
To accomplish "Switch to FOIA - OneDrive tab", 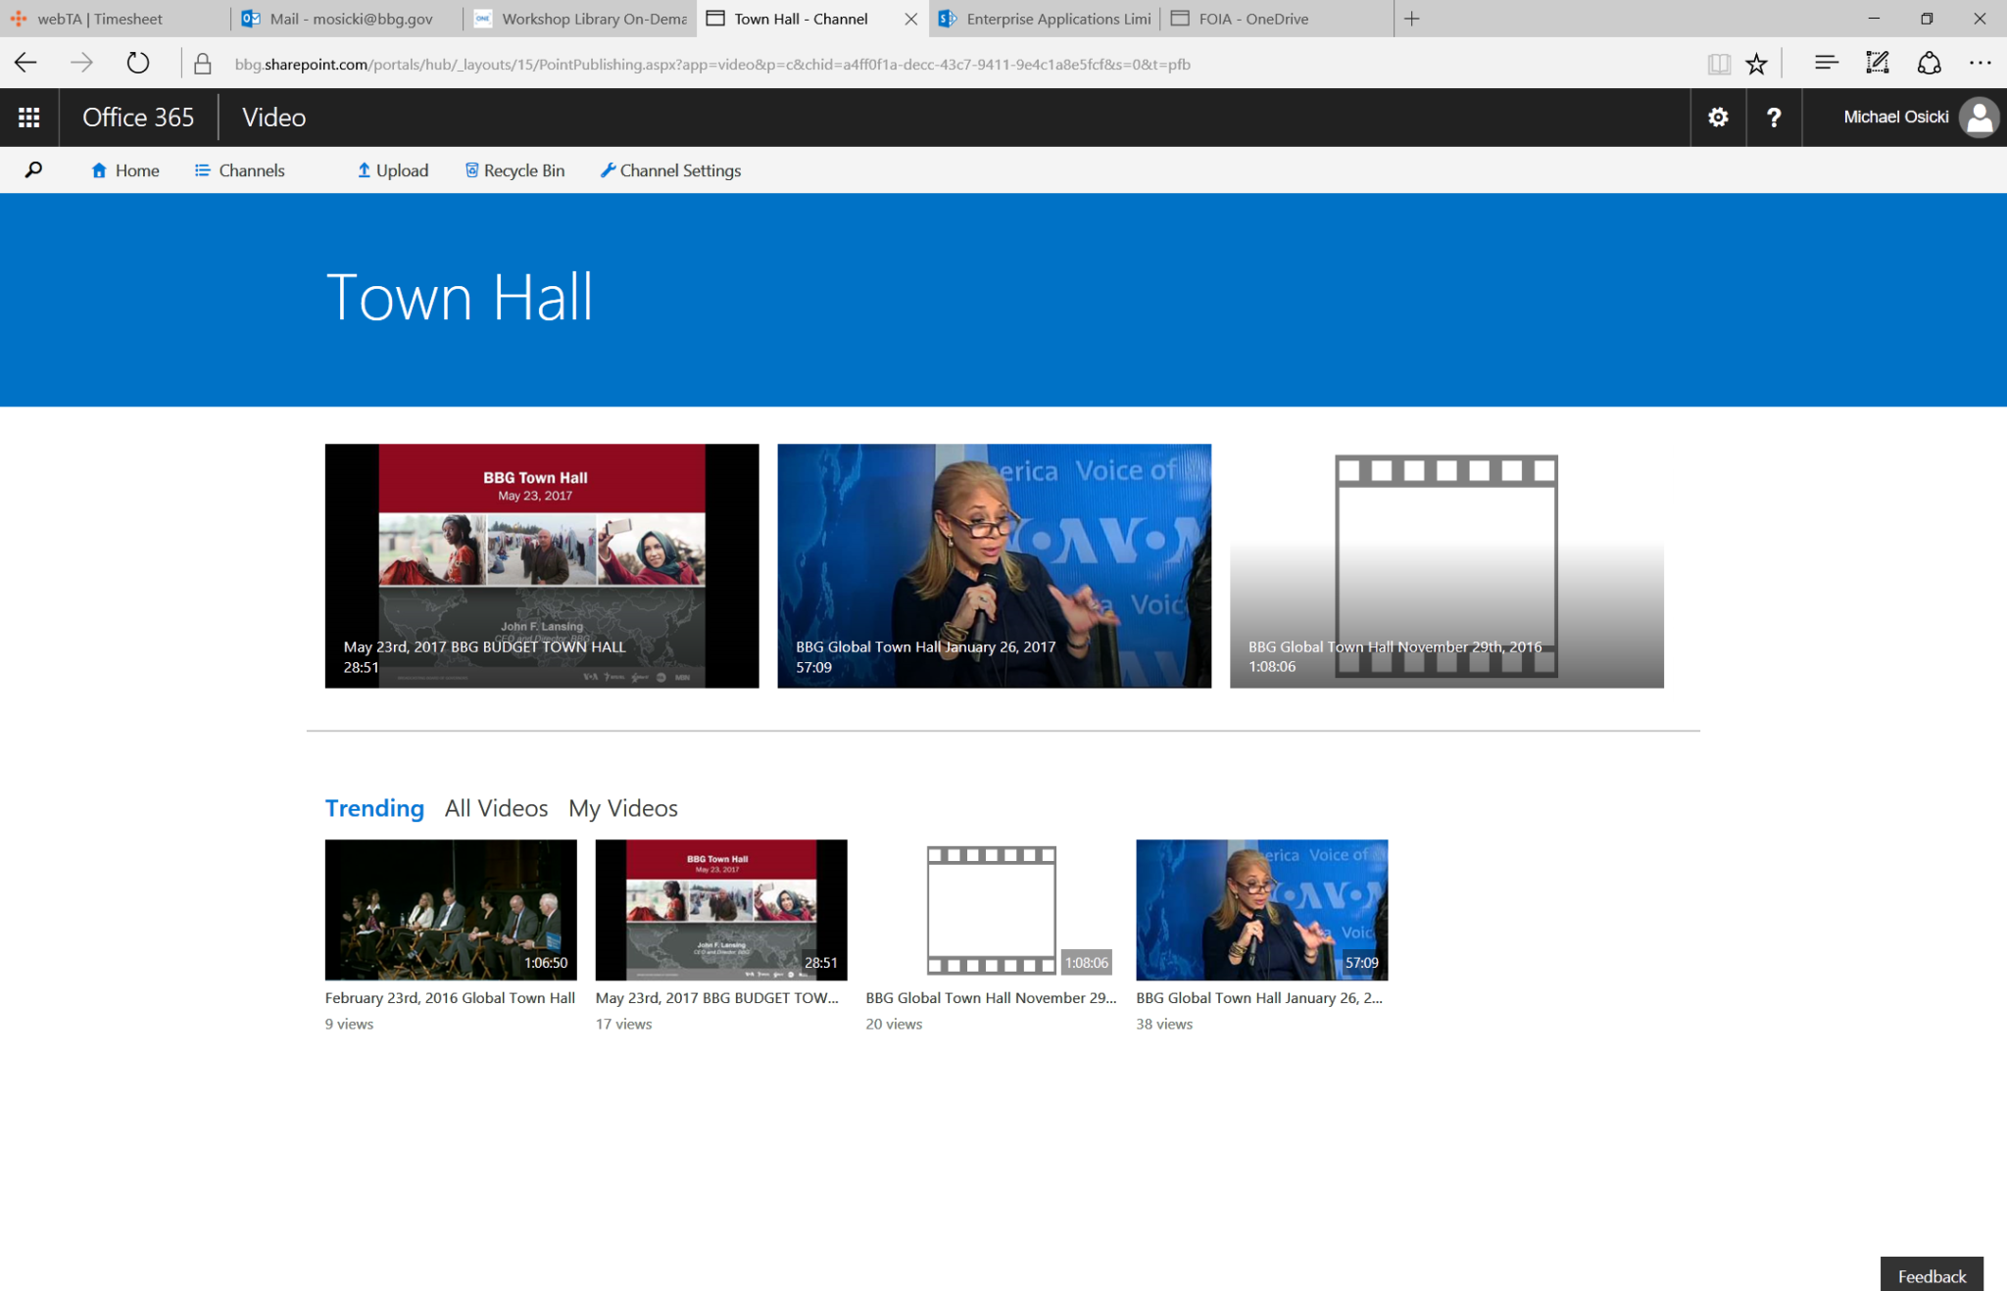I will pyautogui.click(x=1277, y=19).
